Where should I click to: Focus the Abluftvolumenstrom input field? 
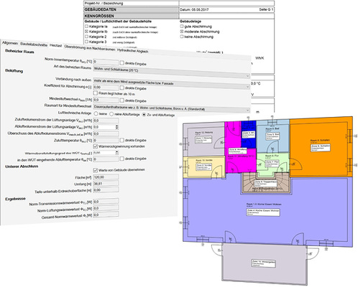coord(104,127)
